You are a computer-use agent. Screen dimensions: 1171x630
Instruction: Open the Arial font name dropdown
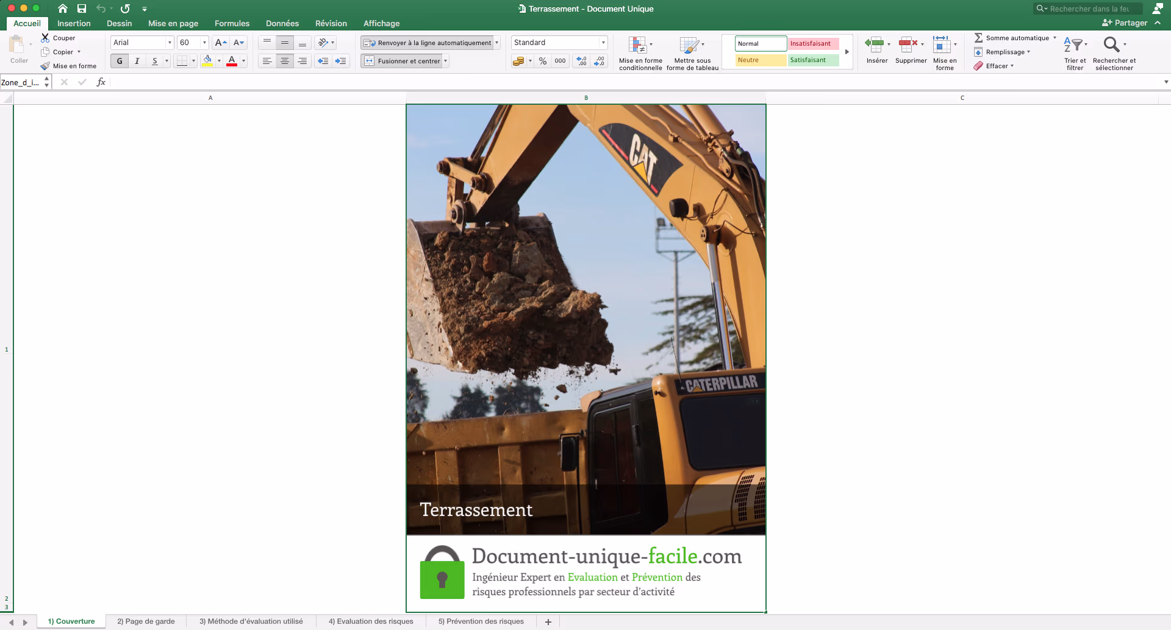pos(170,43)
